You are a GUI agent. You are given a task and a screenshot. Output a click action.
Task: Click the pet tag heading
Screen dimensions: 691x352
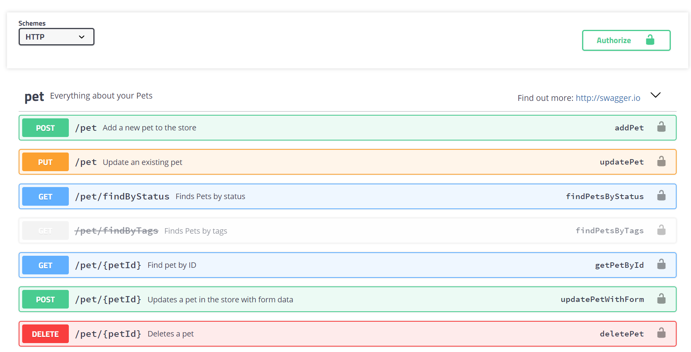click(x=34, y=96)
